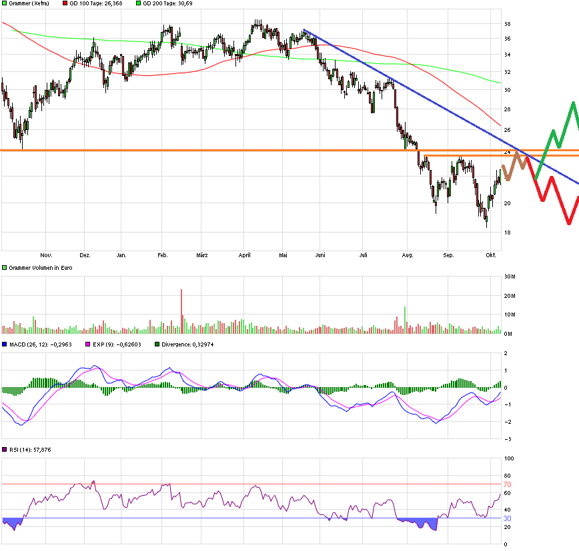This screenshot has width=579, height=551.
Task: Click the Nov. label on the time axis
Action: click(x=45, y=255)
